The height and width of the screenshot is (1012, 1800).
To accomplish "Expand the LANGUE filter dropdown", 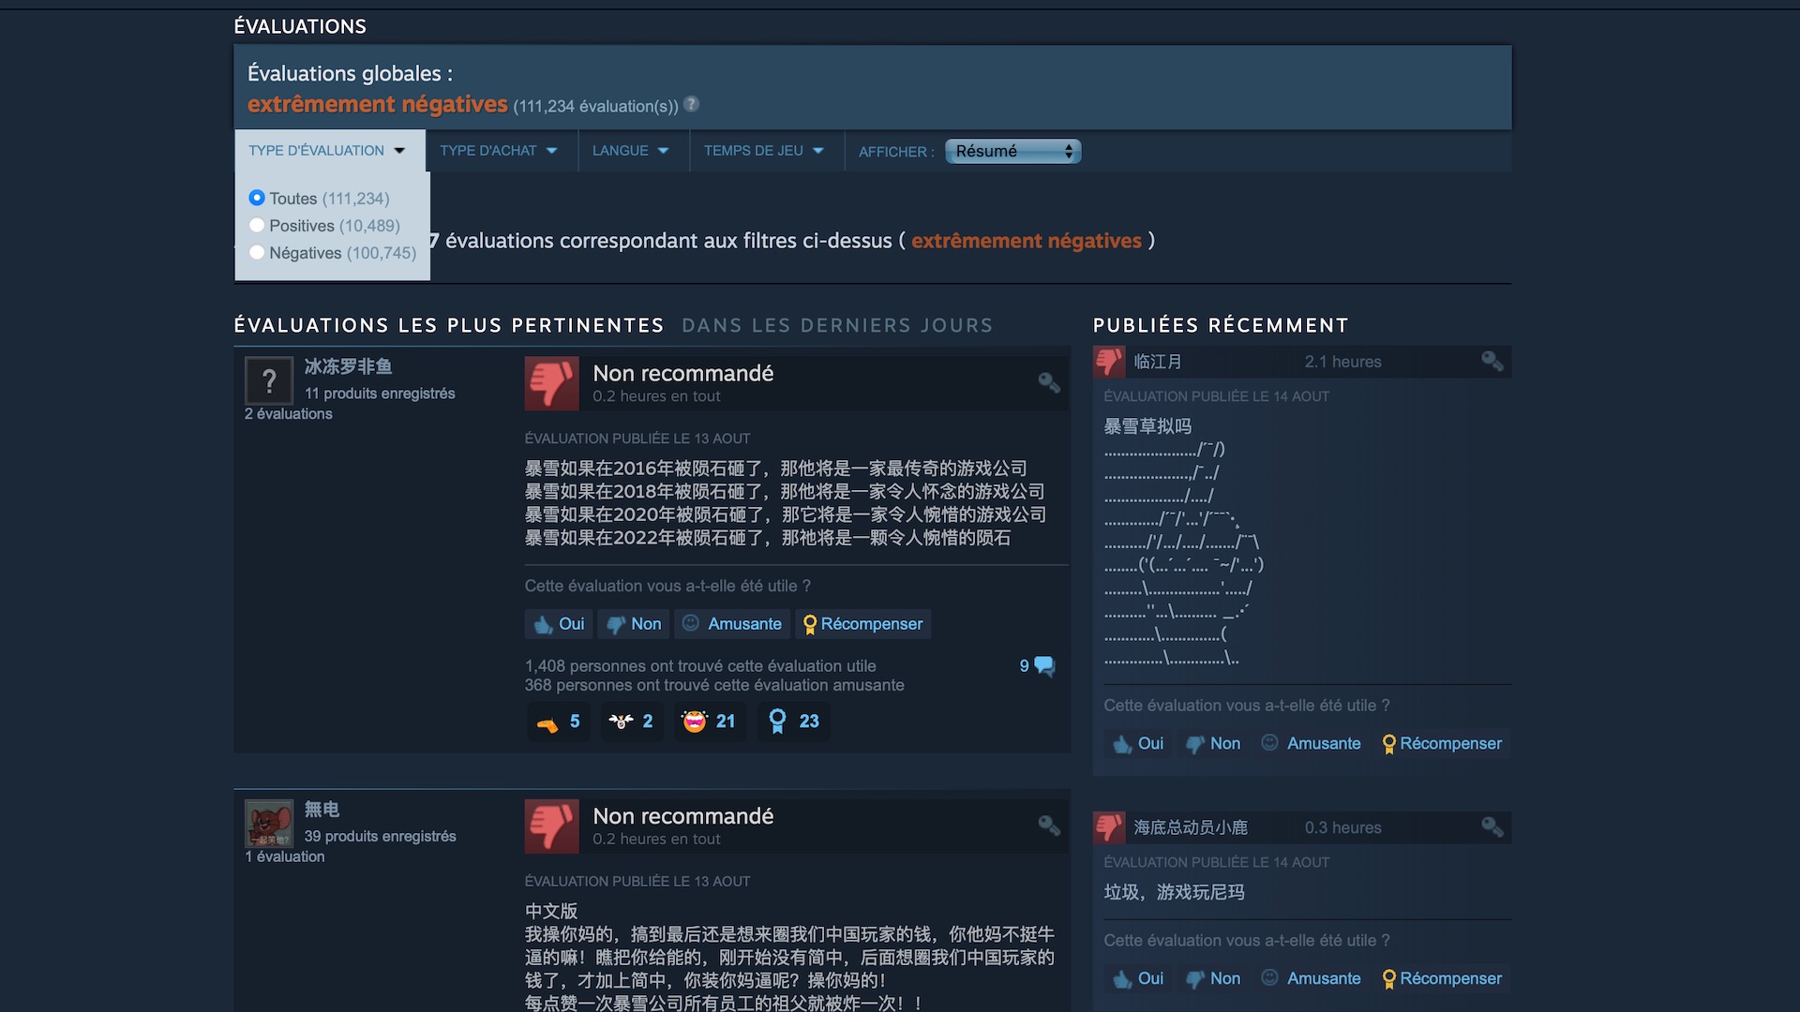I will [630, 151].
